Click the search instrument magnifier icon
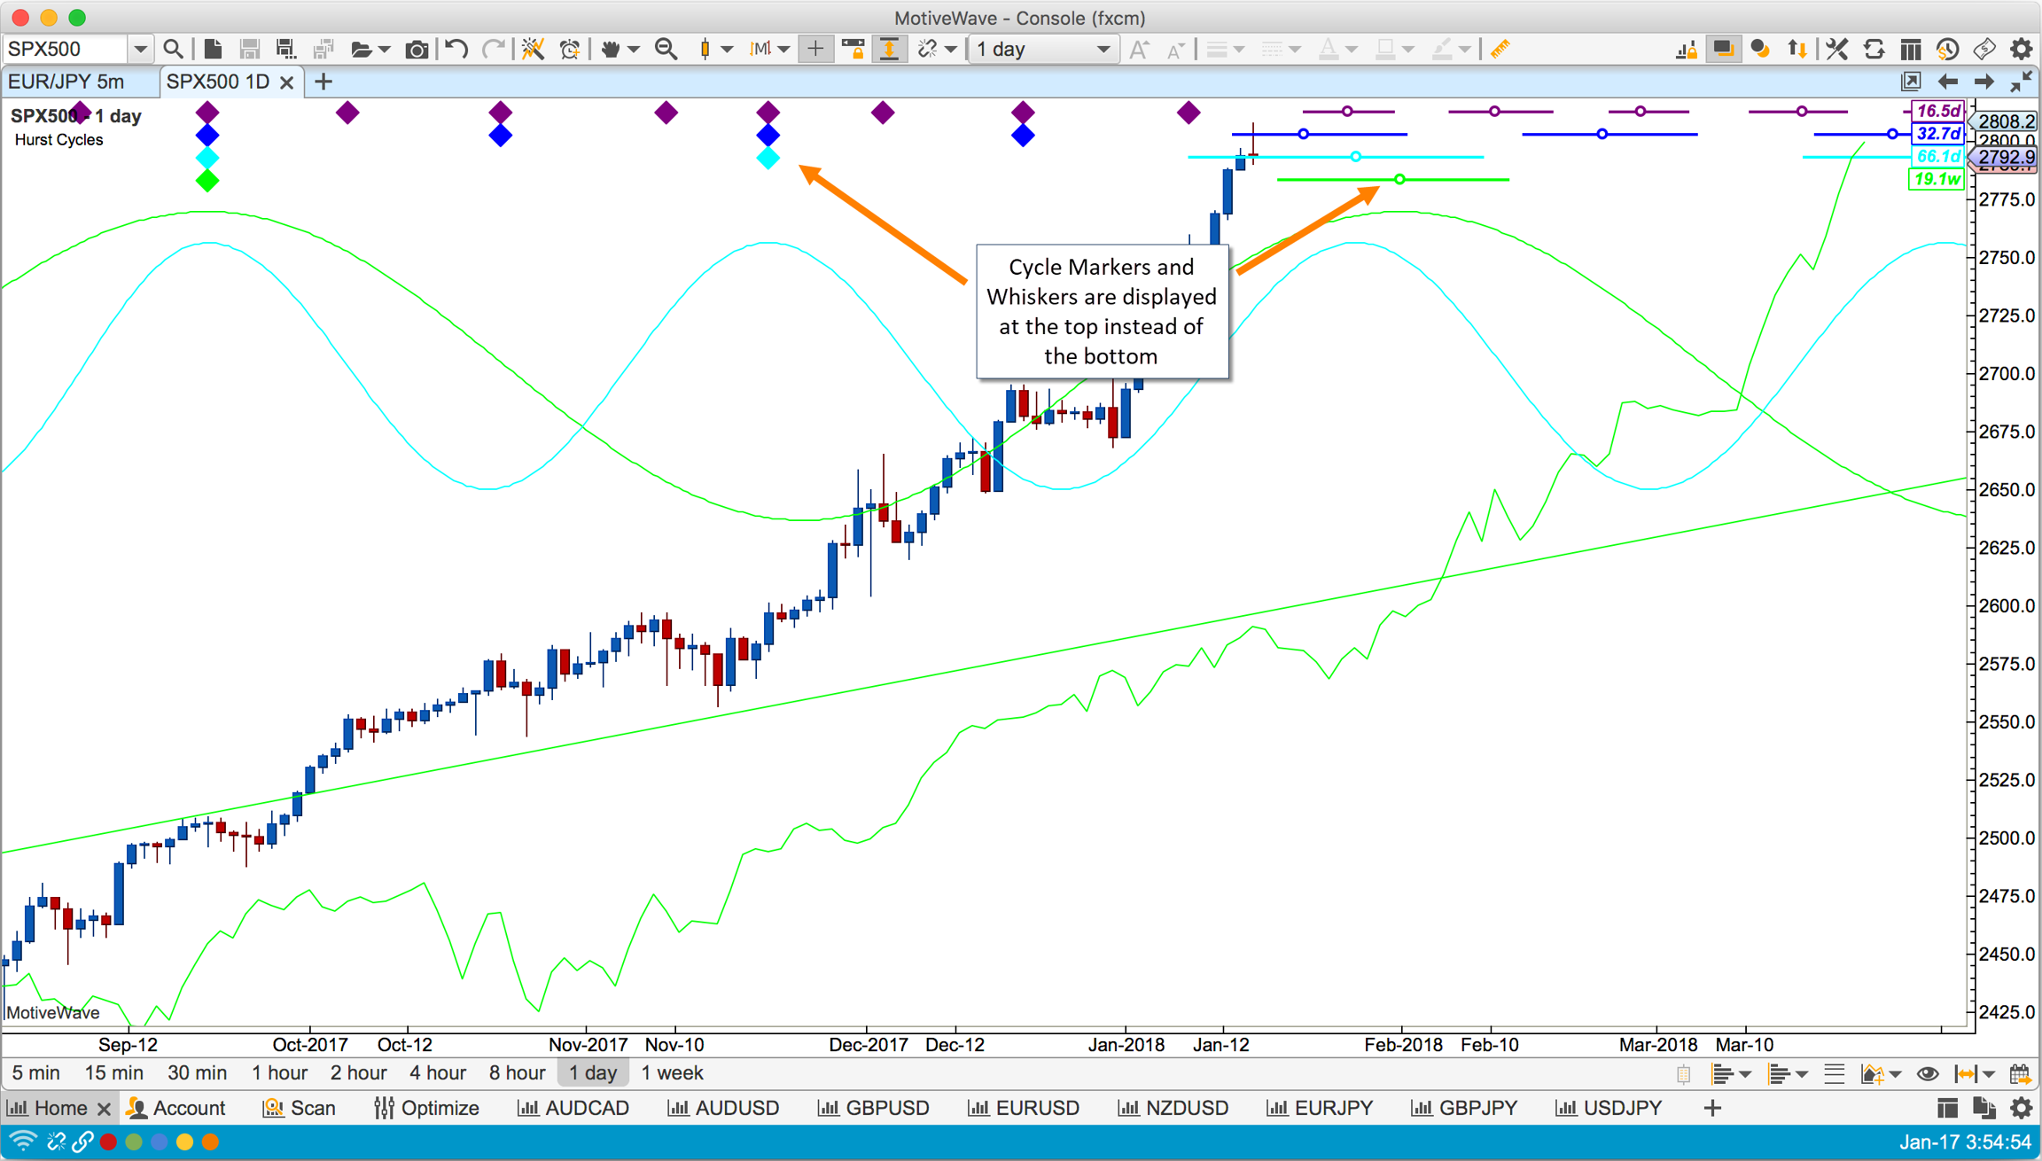The width and height of the screenshot is (2042, 1161). (174, 50)
